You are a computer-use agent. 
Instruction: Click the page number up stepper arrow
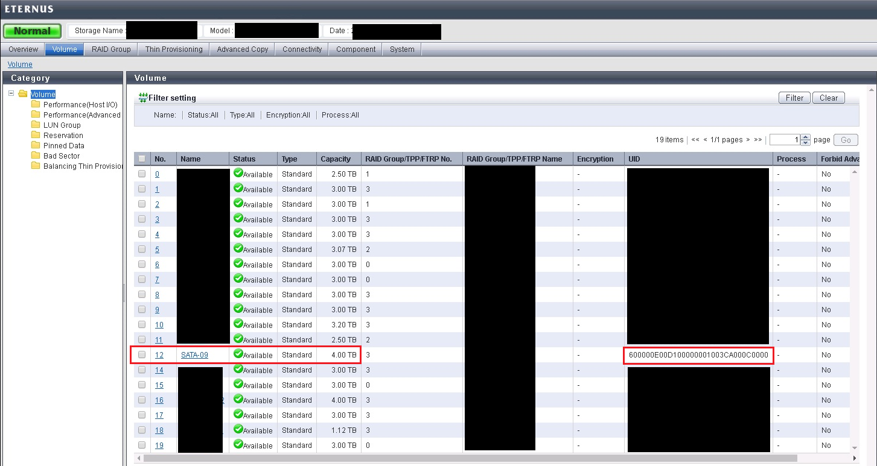[805, 137]
